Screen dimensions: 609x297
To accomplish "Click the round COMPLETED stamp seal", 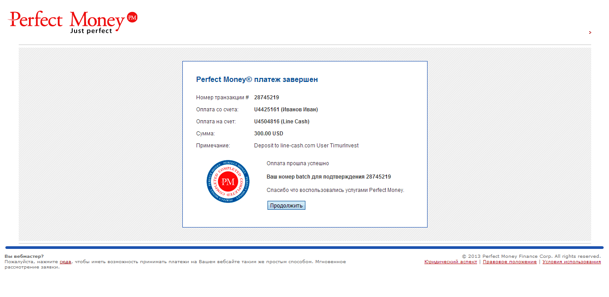I will (x=228, y=182).
